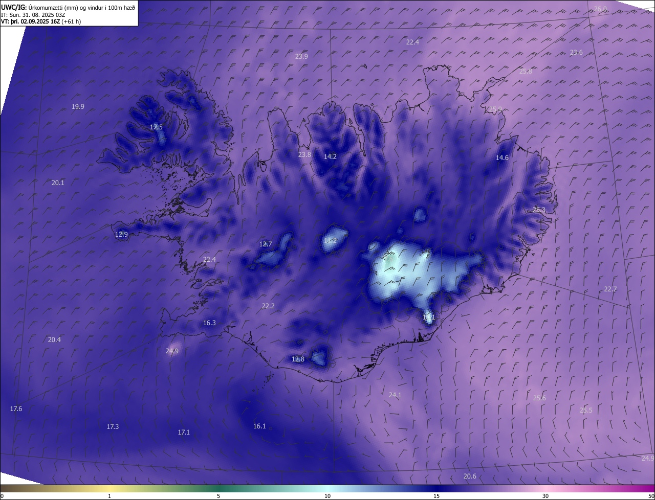Click the 25.3 value label

(x=539, y=210)
